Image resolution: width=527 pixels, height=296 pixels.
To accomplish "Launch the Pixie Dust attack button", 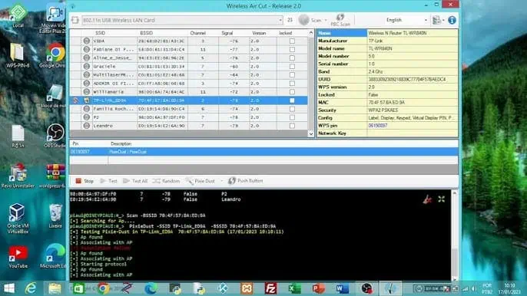I will 201,181.
